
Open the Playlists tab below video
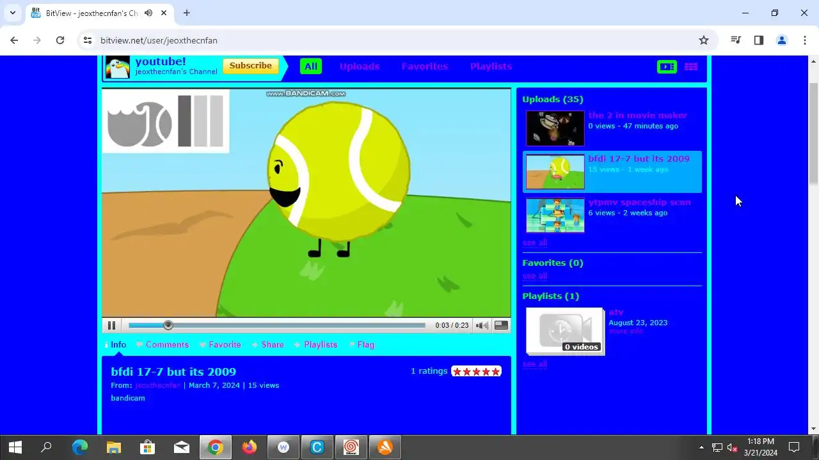coord(315,344)
